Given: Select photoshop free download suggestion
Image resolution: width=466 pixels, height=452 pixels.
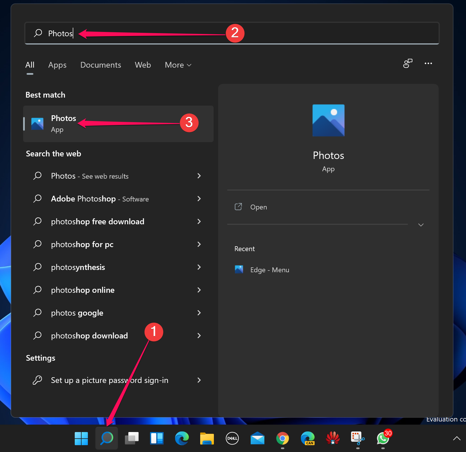Looking at the screenshot, I should pyautogui.click(x=118, y=221).
